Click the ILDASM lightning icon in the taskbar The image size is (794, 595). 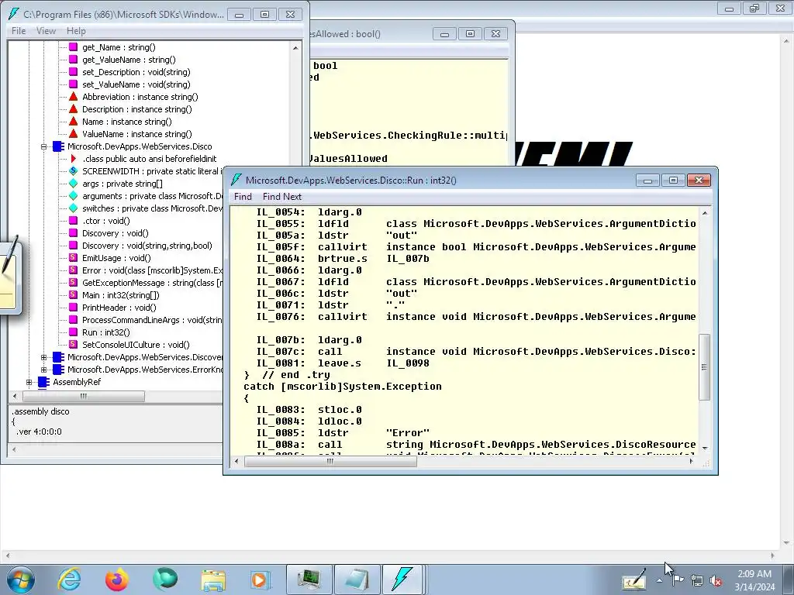[x=402, y=579]
